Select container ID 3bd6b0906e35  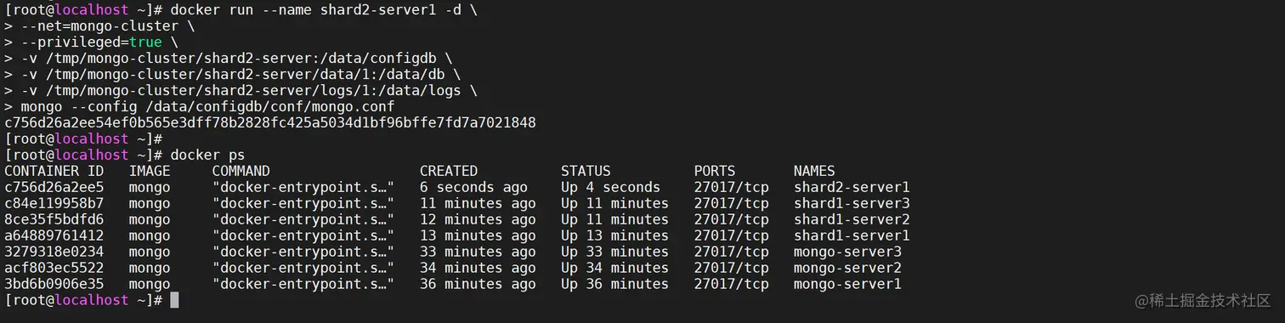coord(54,284)
